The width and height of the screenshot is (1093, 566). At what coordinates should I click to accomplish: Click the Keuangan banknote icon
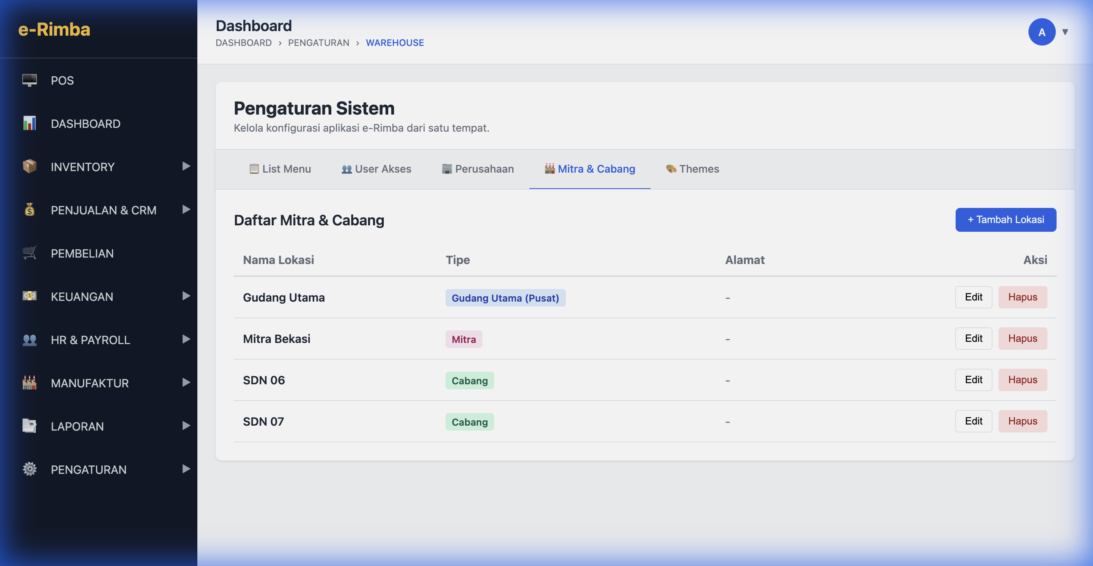pos(29,296)
